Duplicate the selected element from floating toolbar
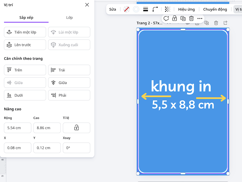 [183, 19]
